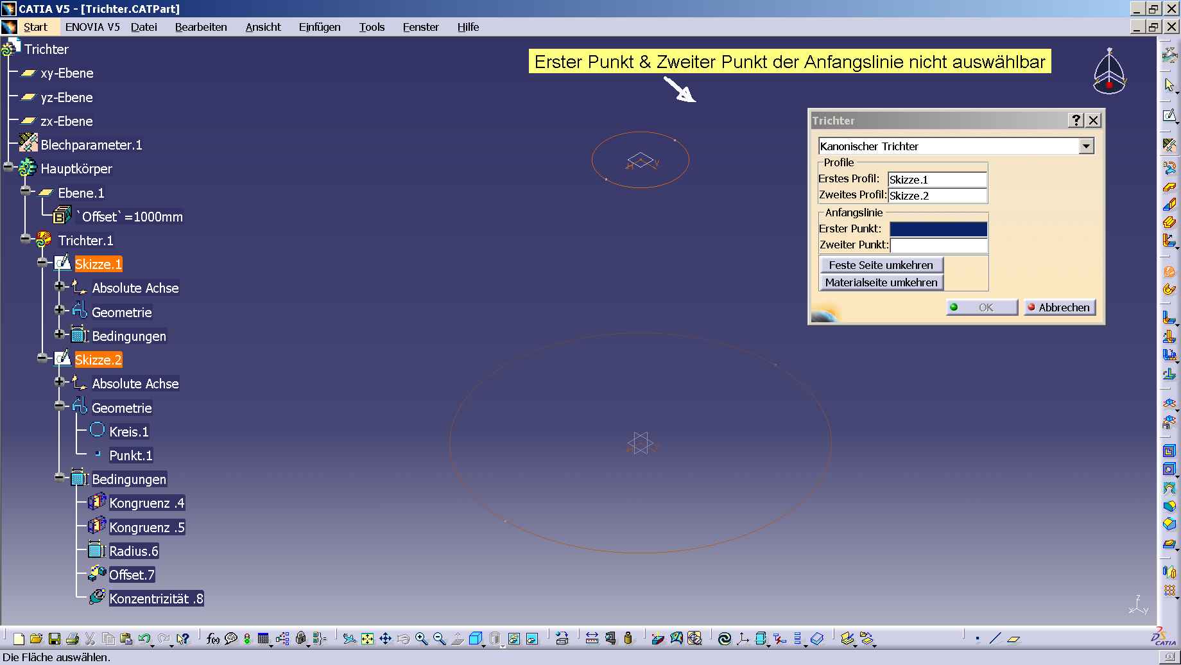Click the Select arrow tool in right toolbar
The height and width of the screenshot is (665, 1181).
point(1169,85)
